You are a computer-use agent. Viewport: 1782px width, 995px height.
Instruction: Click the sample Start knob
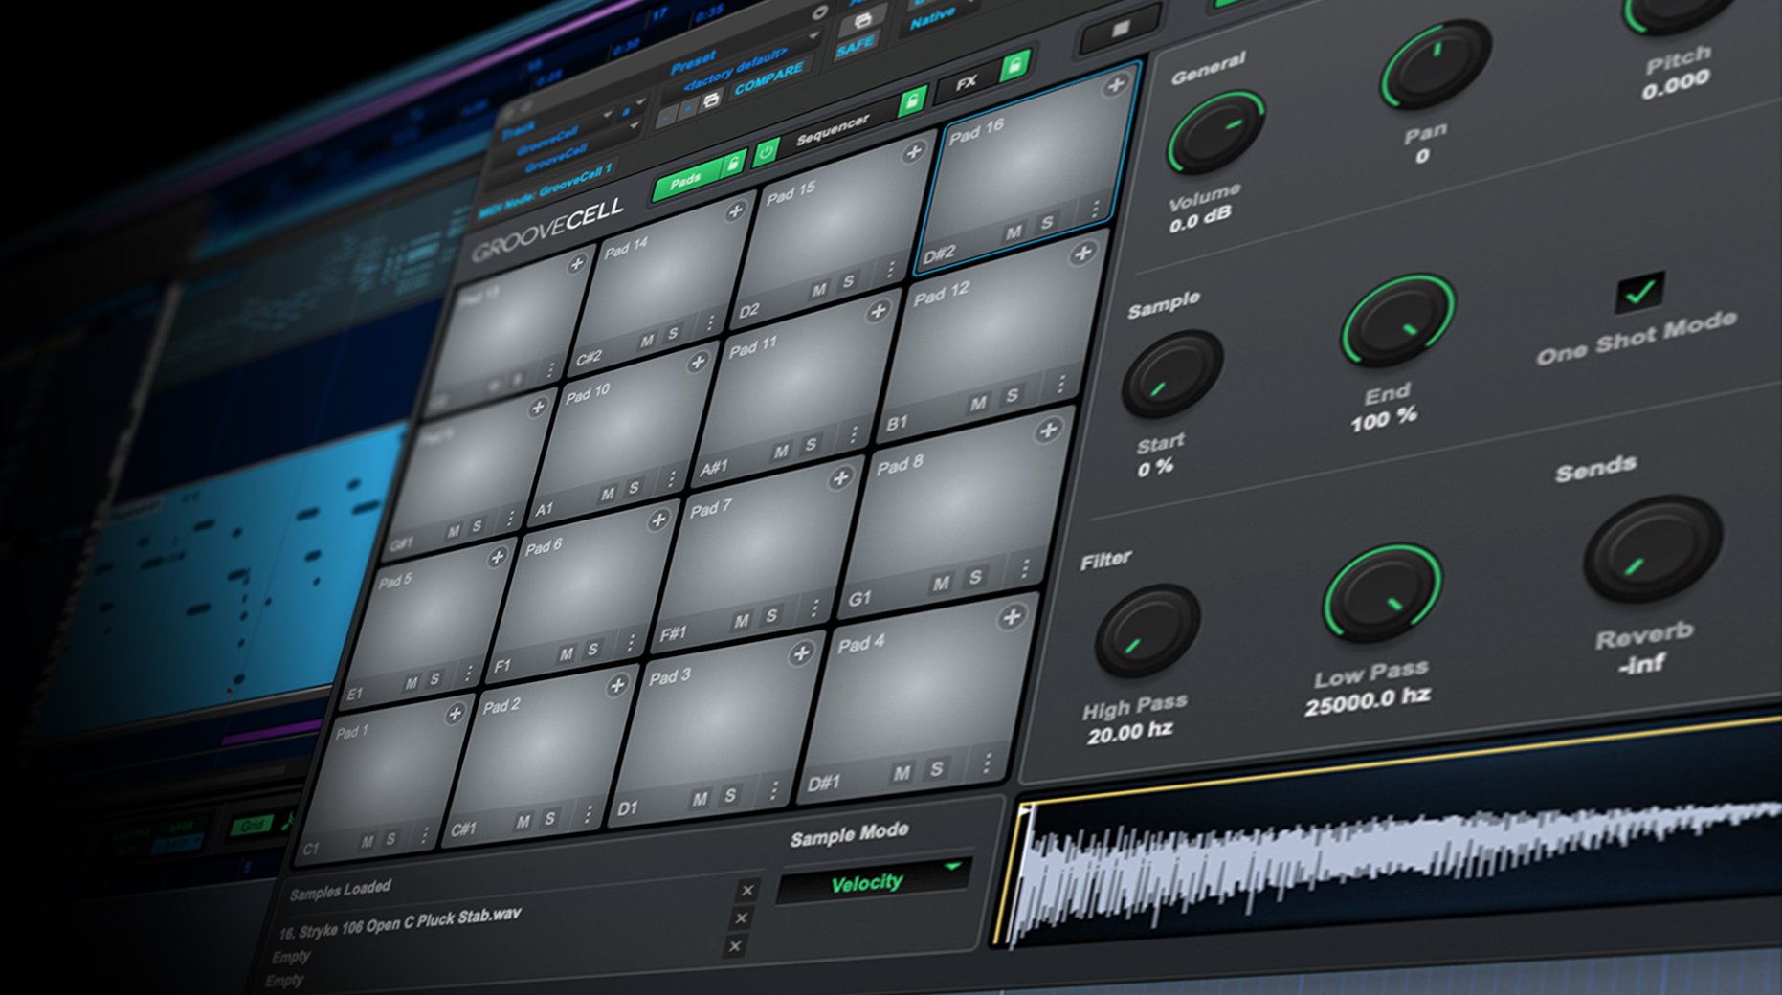[1172, 374]
